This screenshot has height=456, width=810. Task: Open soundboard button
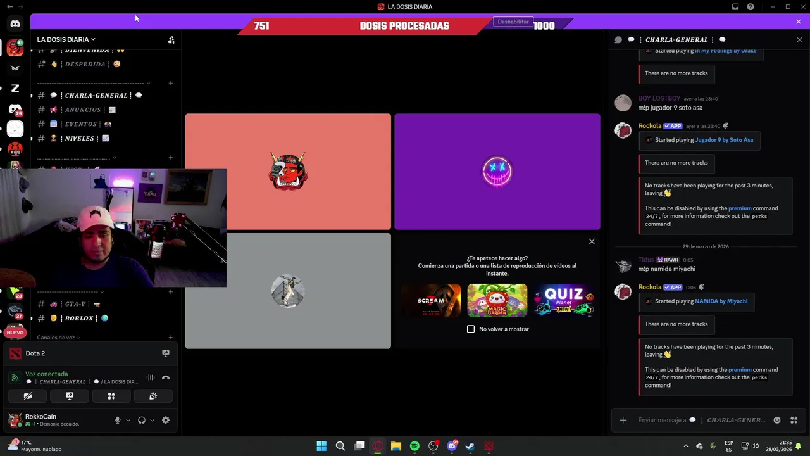click(153, 396)
